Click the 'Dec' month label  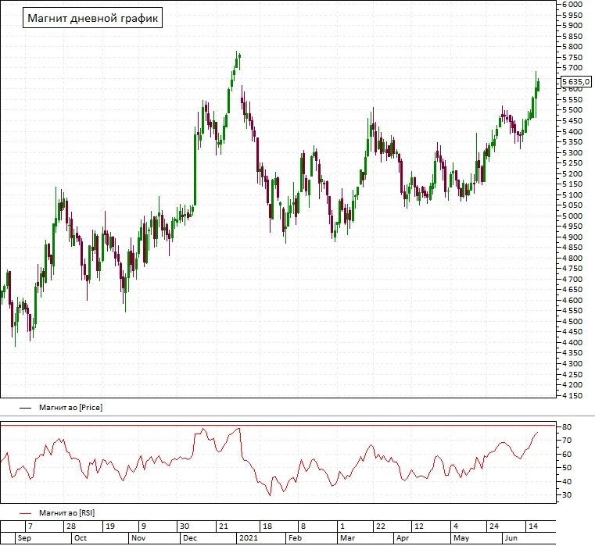click(190, 538)
